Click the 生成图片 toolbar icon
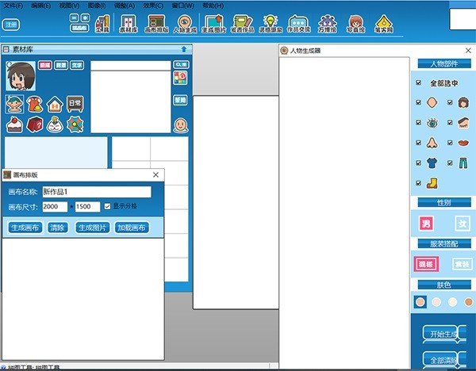 click(214, 24)
